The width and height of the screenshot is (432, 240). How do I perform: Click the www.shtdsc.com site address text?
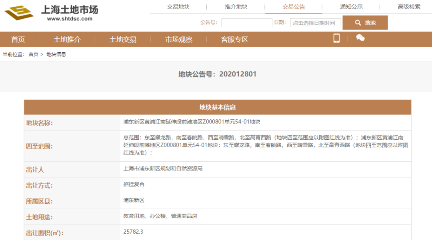pyautogui.click(x=70, y=19)
